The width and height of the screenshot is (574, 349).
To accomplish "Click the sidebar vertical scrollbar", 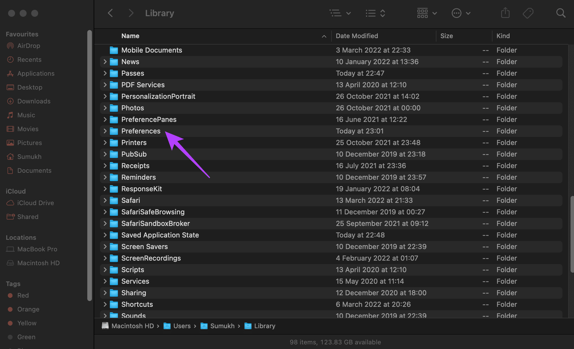I will tap(90, 166).
